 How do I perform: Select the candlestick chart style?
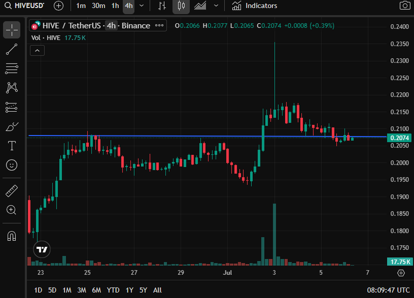[181, 5]
